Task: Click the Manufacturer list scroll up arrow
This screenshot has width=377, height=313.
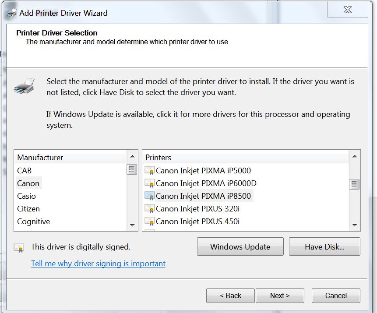Action: (x=132, y=157)
